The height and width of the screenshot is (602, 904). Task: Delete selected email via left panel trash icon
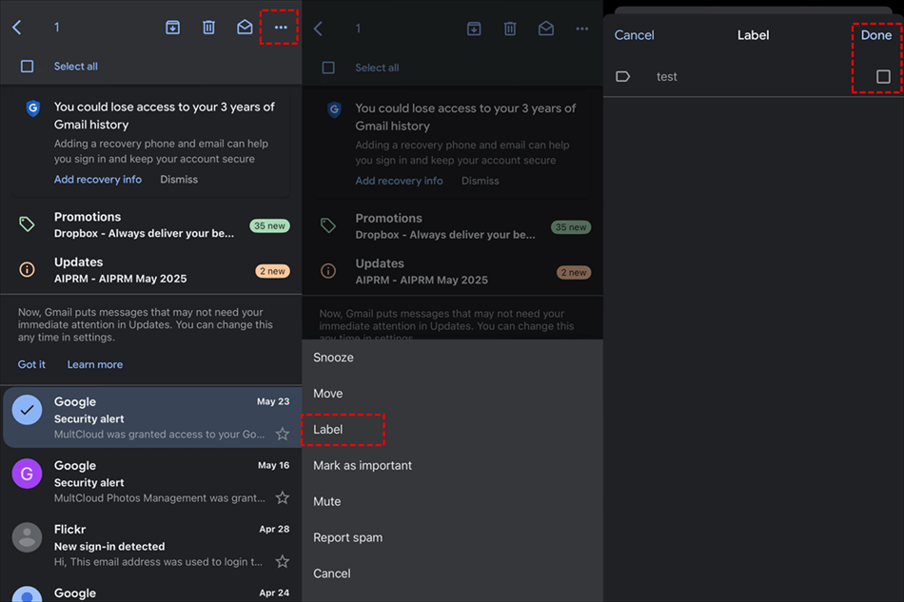(208, 27)
